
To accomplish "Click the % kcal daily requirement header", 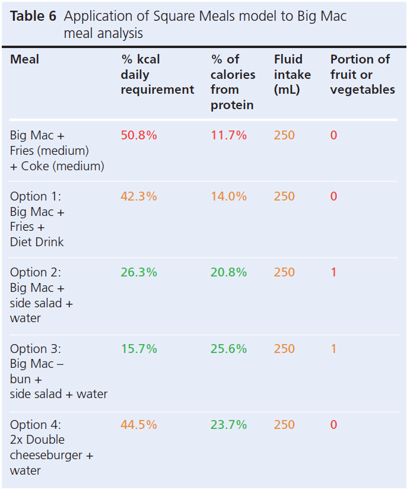I will (157, 75).
